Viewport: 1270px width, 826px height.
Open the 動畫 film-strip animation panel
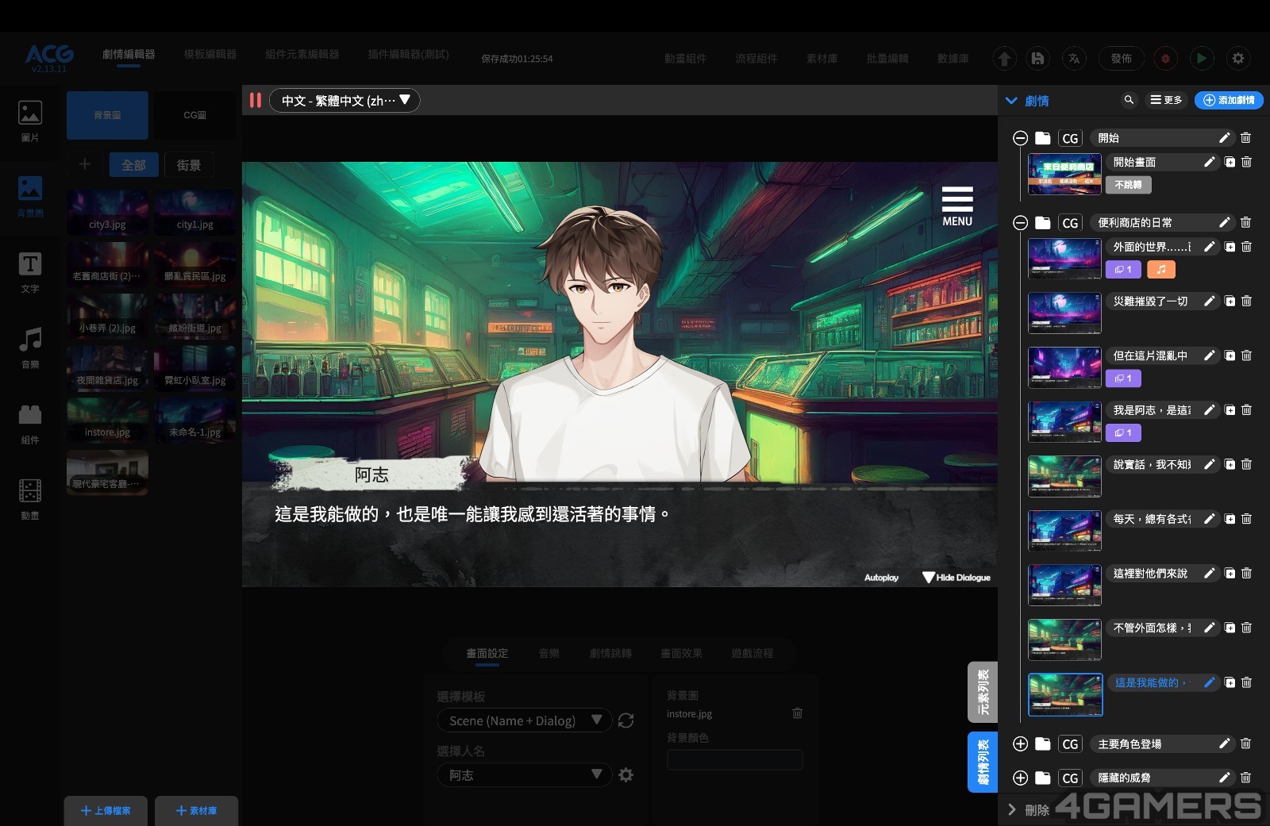tap(30, 498)
